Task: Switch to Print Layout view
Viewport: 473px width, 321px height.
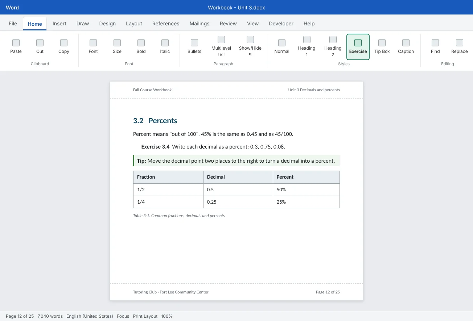Action: (x=145, y=316)
